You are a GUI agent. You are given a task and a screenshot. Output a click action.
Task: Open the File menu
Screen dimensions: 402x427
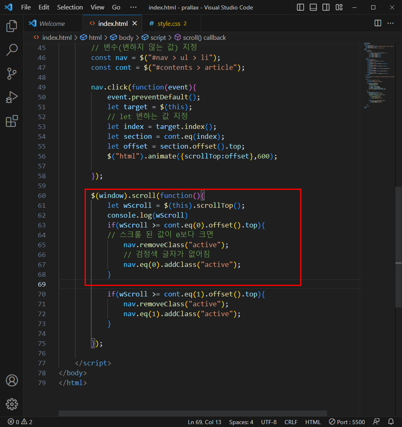tap(26, 7)
